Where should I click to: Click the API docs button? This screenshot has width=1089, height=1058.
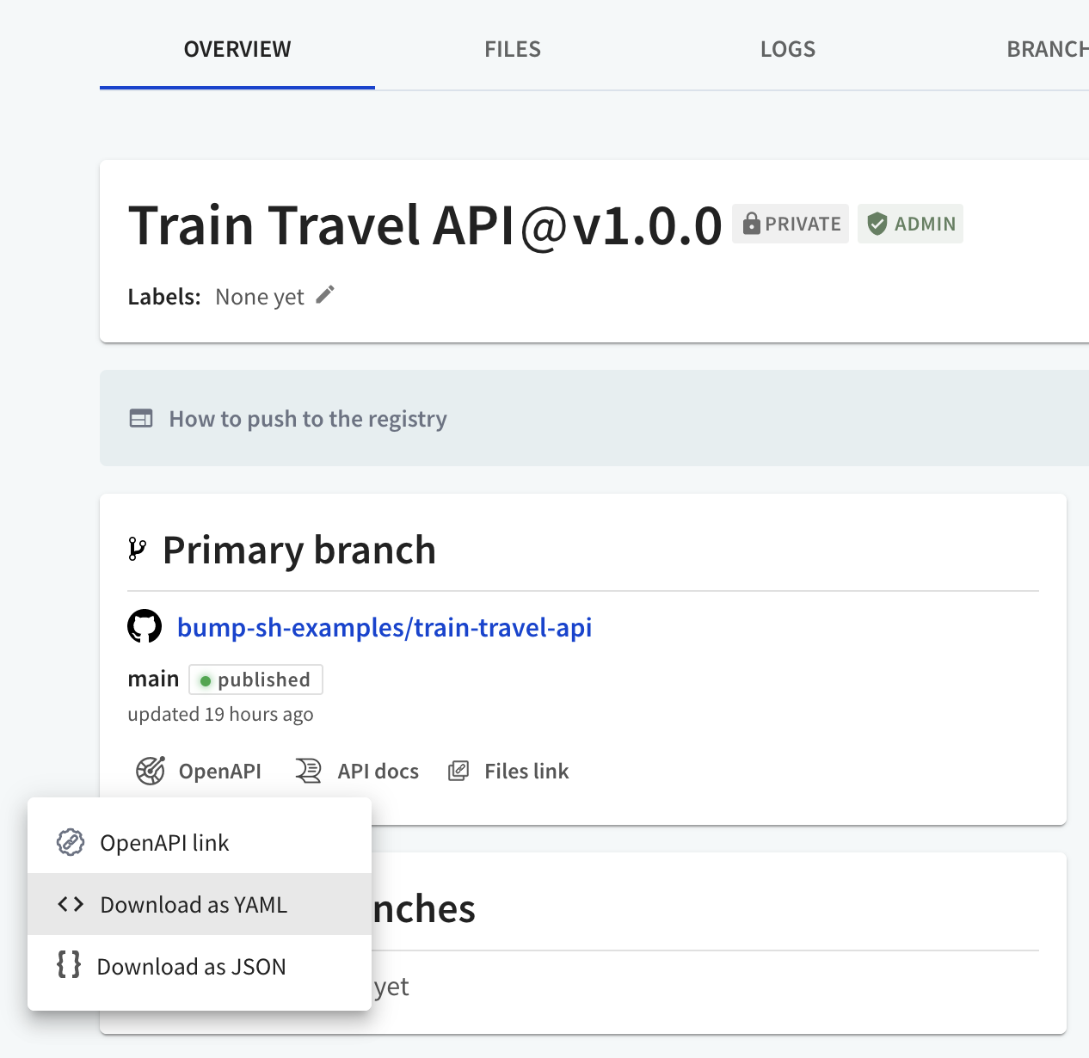click(378, 771)
